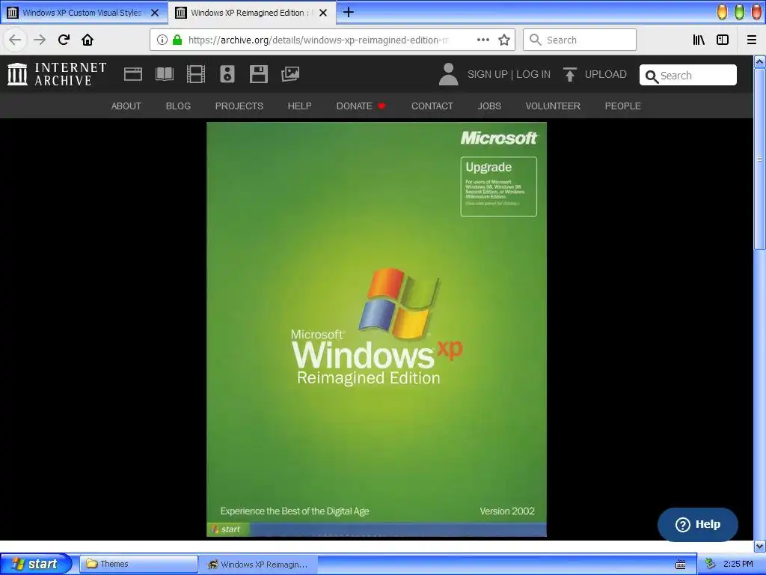Viewport: 766px width, 575px height.
Task: Close the Windows XP Reimagined Edition tab
Action: coord(323,13)
